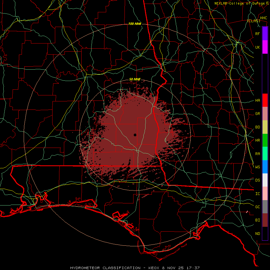Screen dimensions: 270x270
Task: Click the IC legend label
Action: [257, 194]
